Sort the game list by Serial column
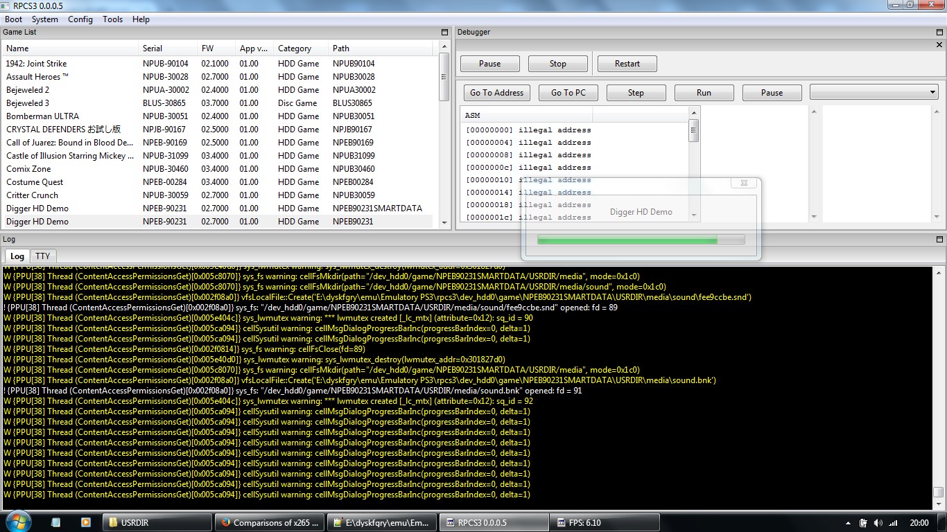Image resolution: width=947 pixels, height=532 pixels. pos(153,48)
